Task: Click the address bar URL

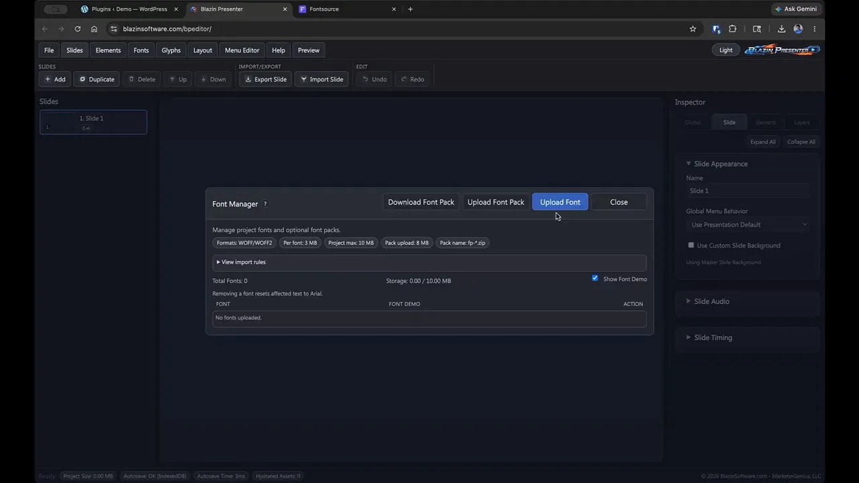Action: [x=167, y=29]
